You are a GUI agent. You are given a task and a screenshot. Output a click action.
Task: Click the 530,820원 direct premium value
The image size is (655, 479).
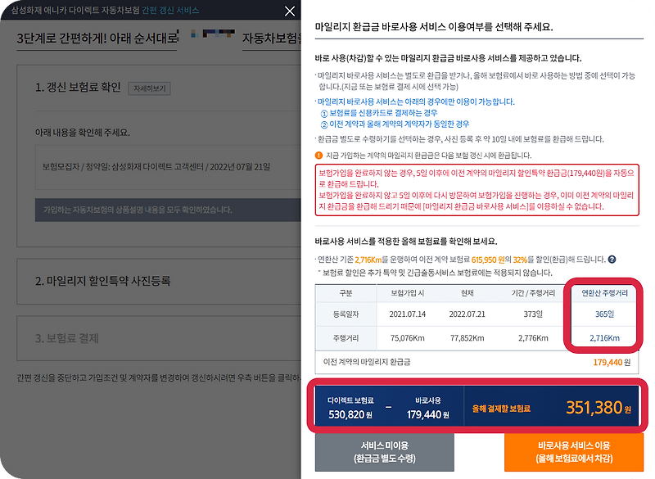coord(350,414)
